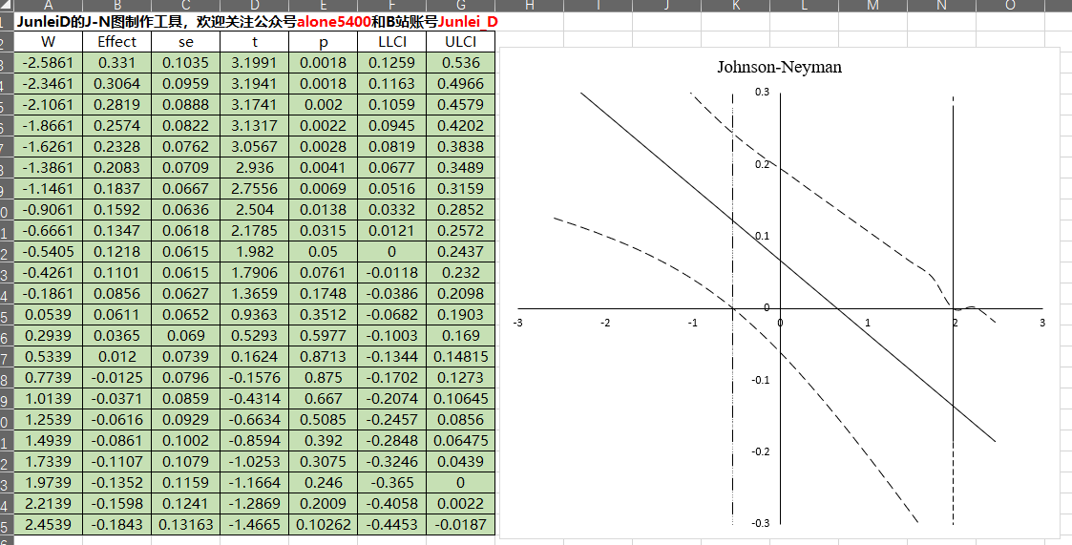
Task: Select cell with t value 2.1785
Action: pos(254,230)
